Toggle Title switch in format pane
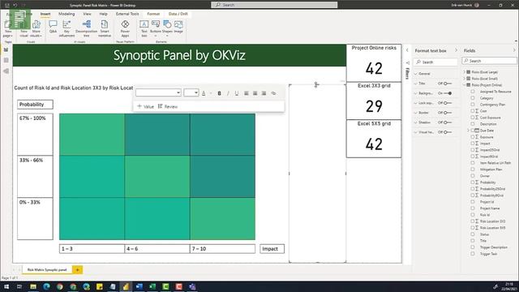This screenshot has height=292, width=519. click(x=448, y=84)
